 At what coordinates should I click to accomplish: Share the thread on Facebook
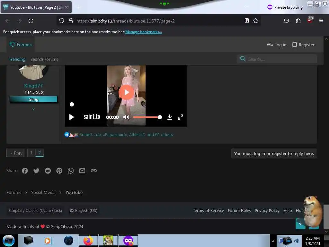25,171
